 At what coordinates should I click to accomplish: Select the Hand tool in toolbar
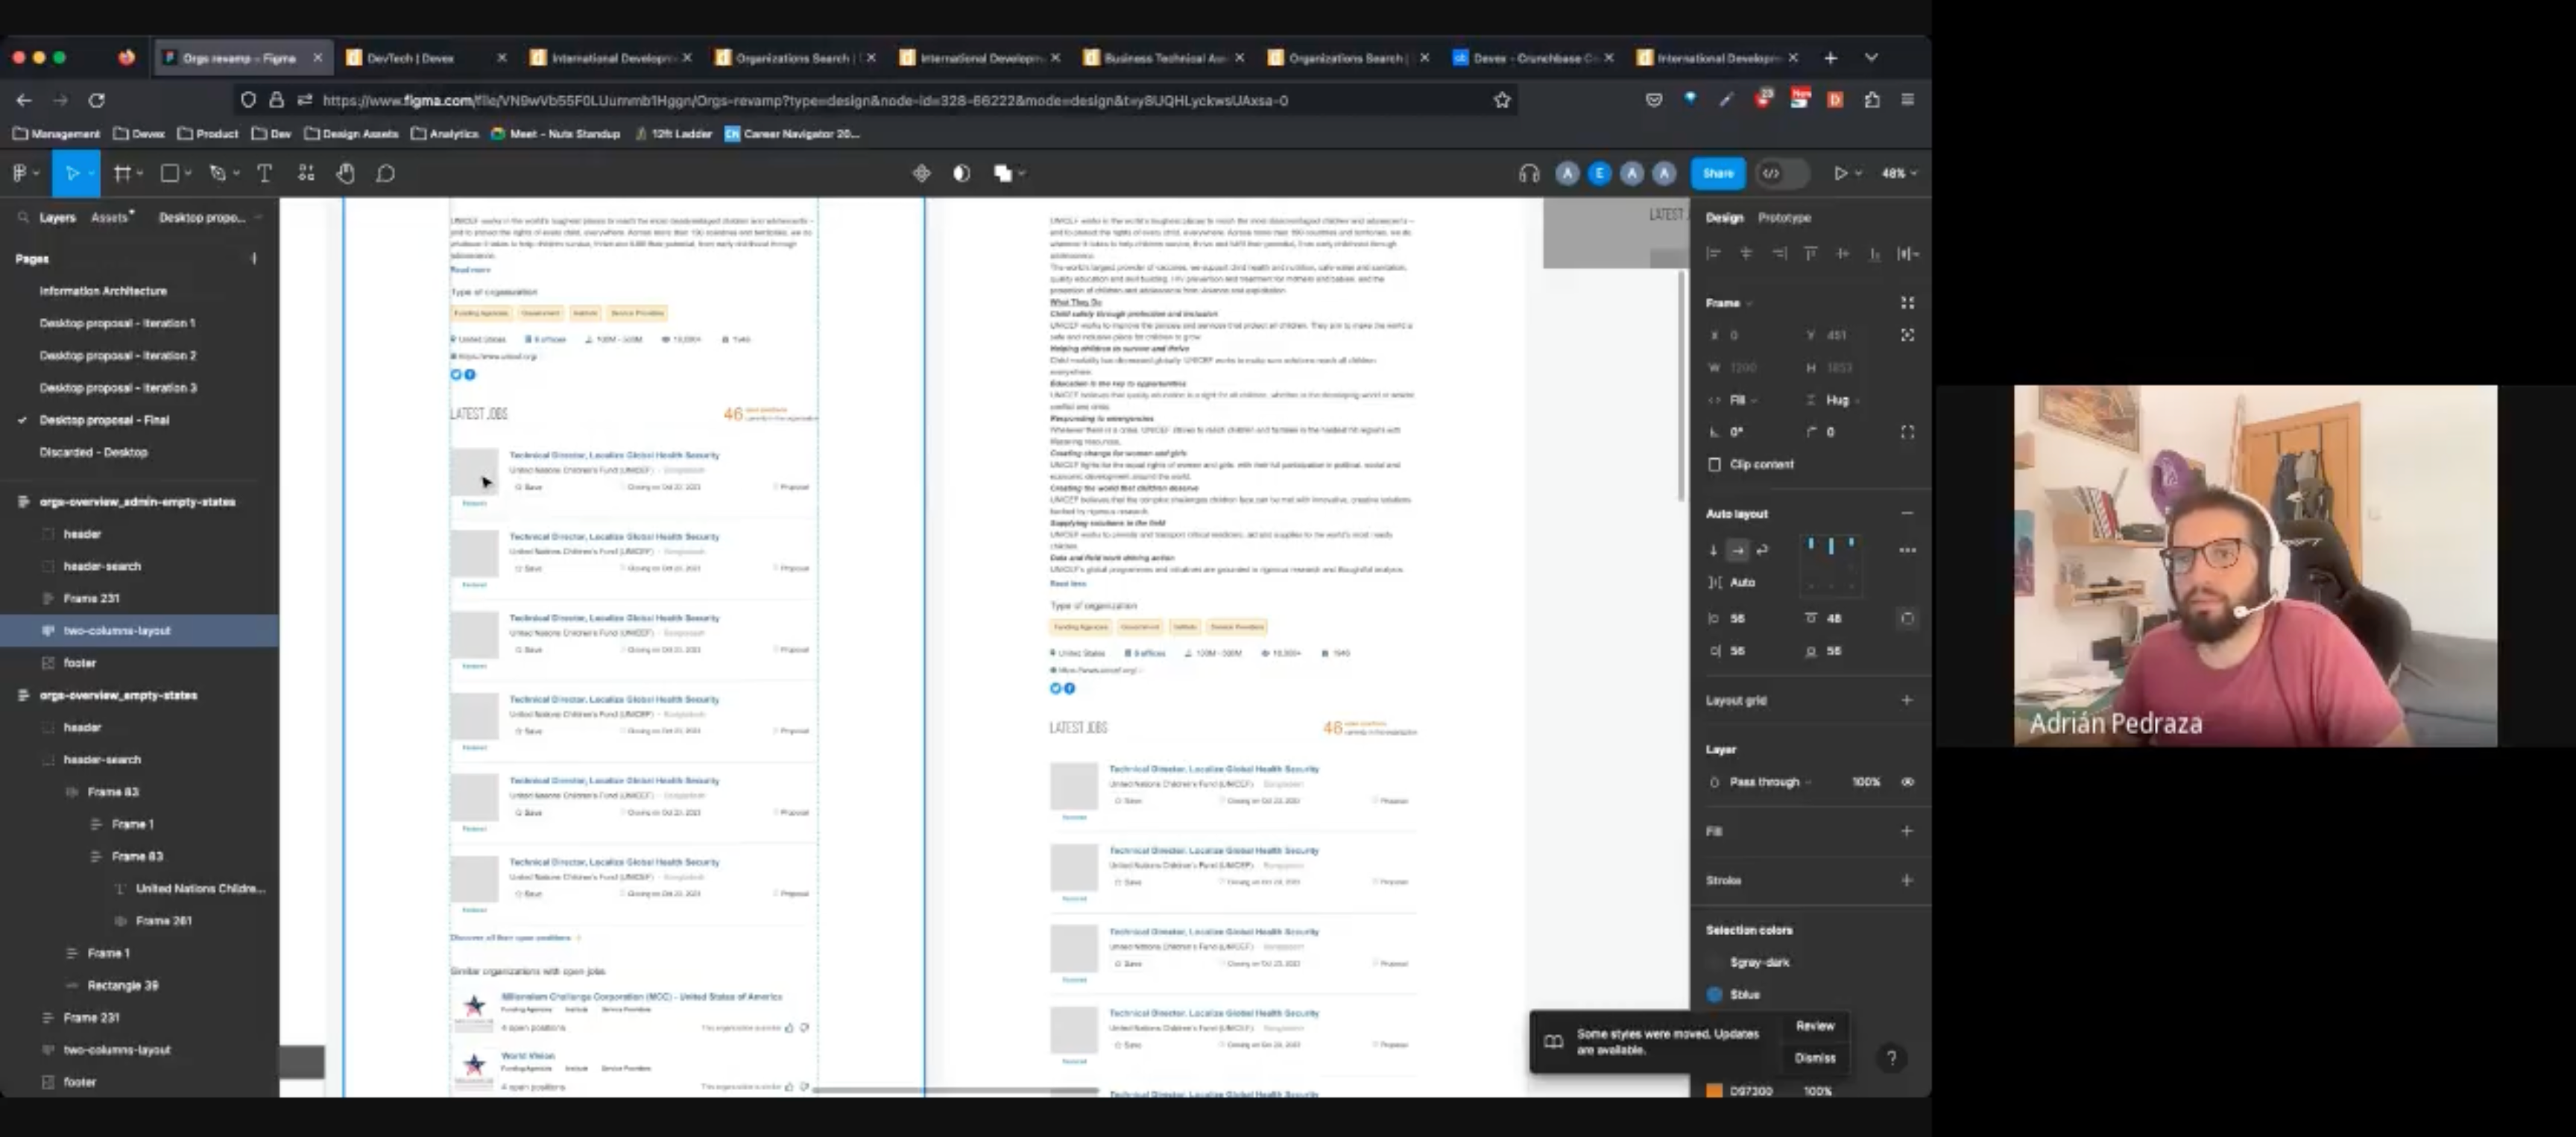click(345, 174)
